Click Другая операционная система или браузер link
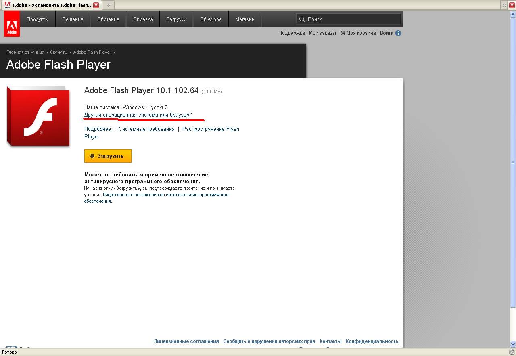 [x=138, y=115]
